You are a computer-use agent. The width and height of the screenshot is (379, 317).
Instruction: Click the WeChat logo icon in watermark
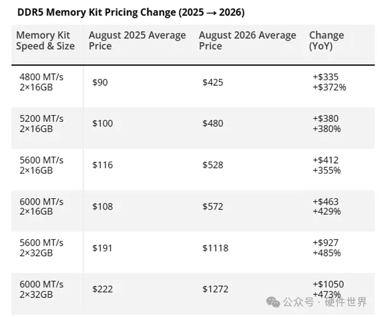click(273, 302)
